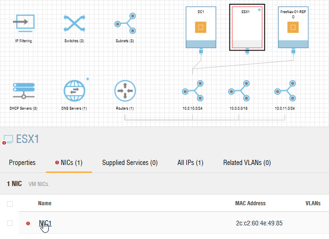Open the Related VLANs (0) tab

pyautogui.click(x=247, y=163)
